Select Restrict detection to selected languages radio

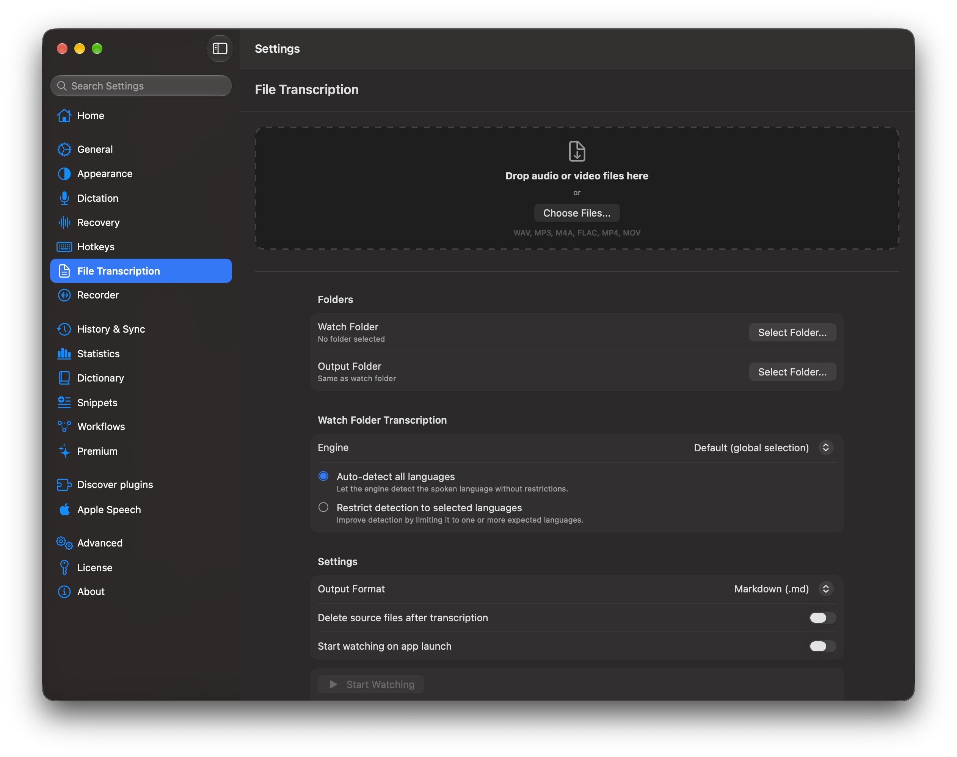click(323, 507)
